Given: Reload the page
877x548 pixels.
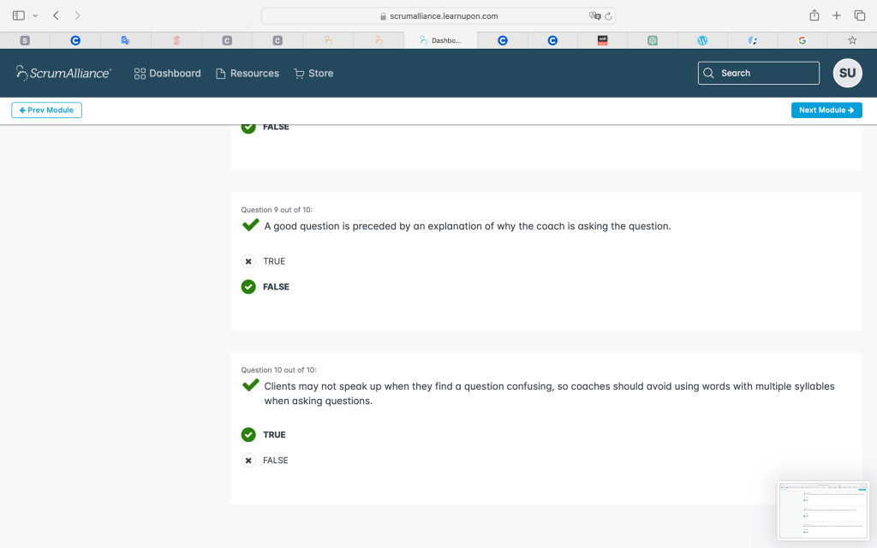Looking at the screenshot, I should [608, 15].
